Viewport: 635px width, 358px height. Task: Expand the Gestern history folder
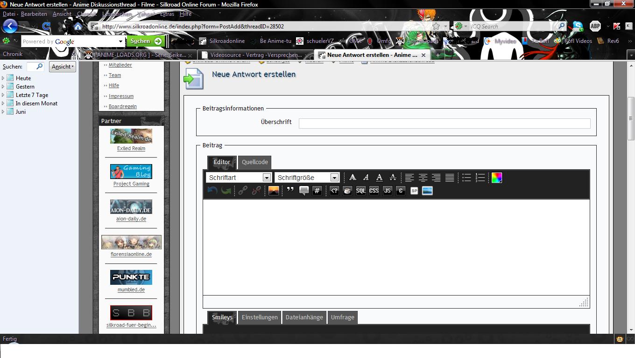[3, 87]
